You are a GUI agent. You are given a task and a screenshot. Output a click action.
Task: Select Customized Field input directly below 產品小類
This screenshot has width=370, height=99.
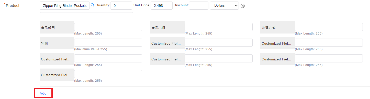(x=219, y=43)
